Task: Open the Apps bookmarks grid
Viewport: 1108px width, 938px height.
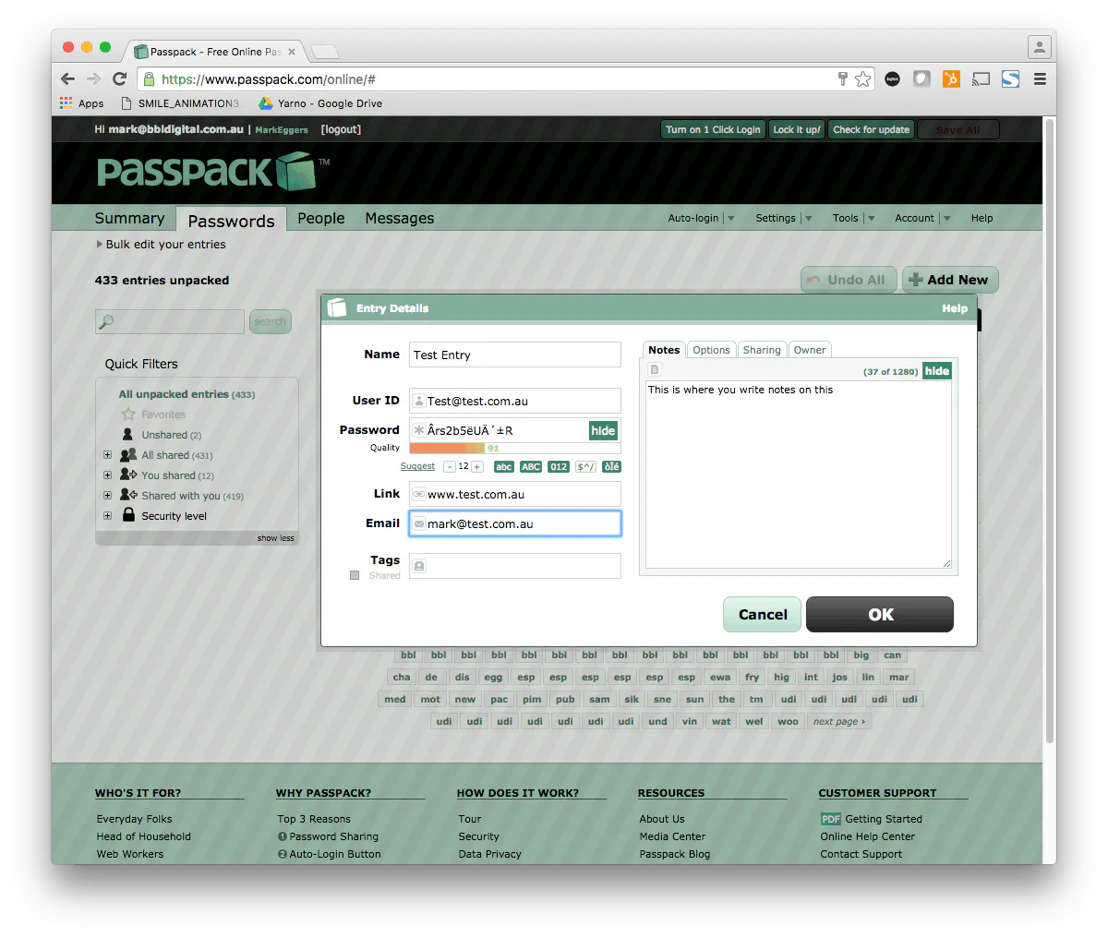Action: (81, 103)
